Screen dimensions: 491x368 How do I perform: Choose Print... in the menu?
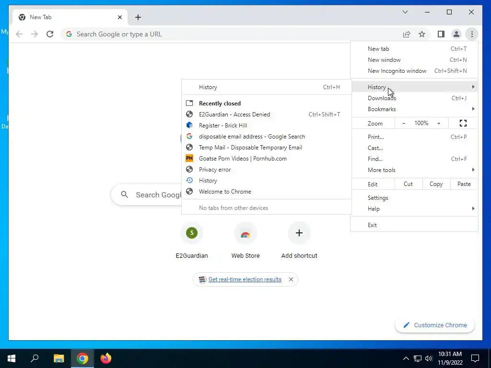[x=415, y=137]
